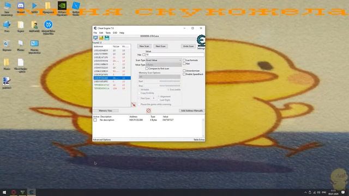The image size is (349, 196).
Task: Click the red circular taskbar icon
Action: click(x=14, y=192)
